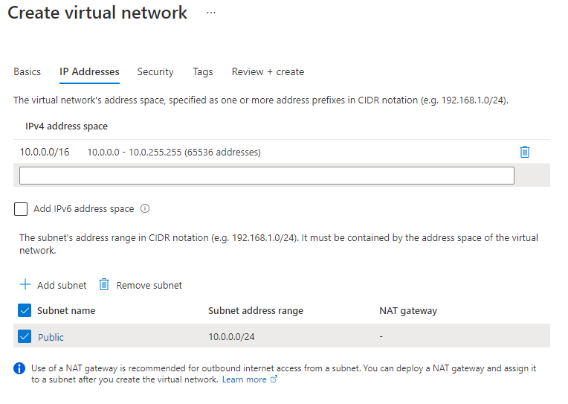Open the Review + create tab
The image size is (568, 404).
pyautogui.click(x=268, y=72)
